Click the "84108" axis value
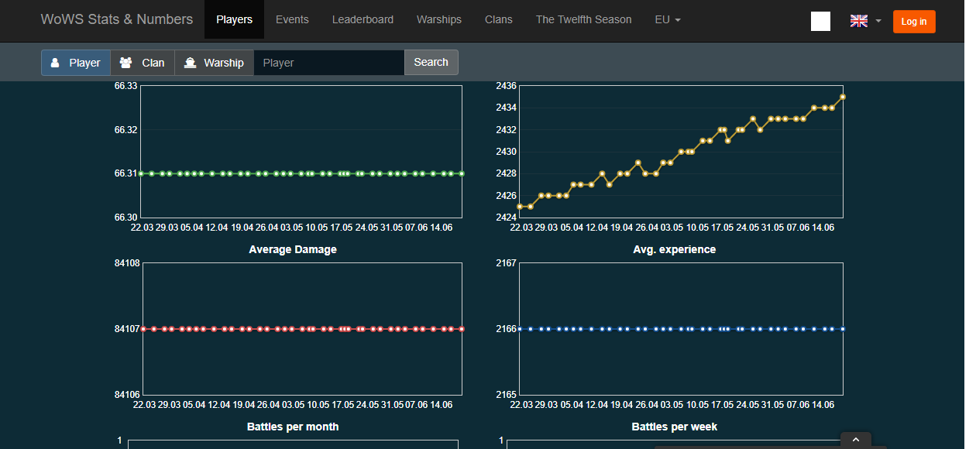Screen dimensions: 976x449 coord(127,263)
